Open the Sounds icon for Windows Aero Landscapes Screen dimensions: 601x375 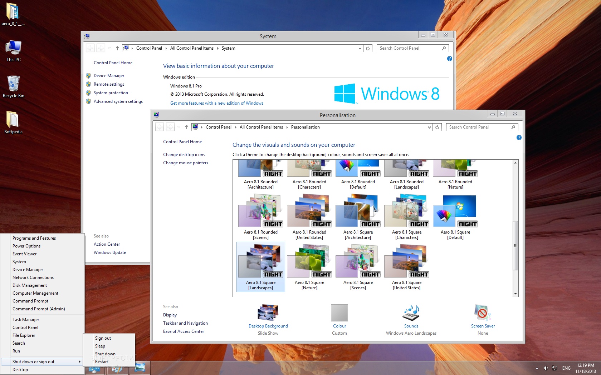(411, 313)
